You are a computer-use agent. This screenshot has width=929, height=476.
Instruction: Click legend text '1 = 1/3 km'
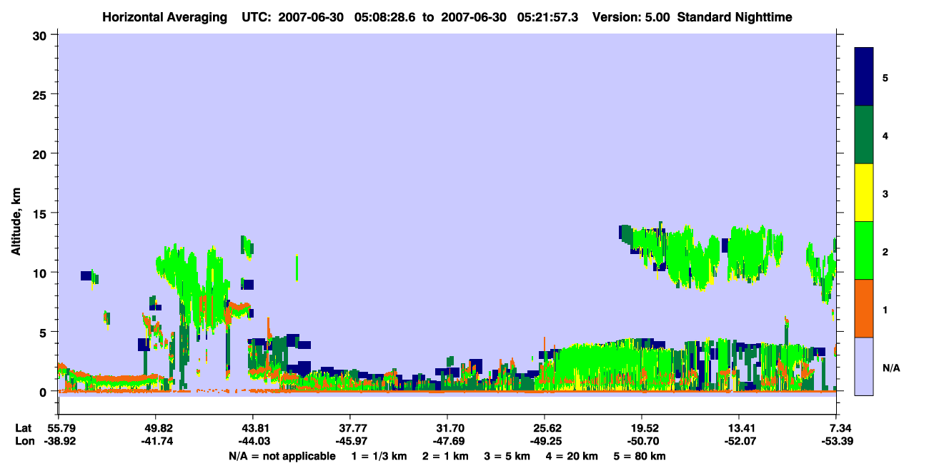tap(377, 456)
